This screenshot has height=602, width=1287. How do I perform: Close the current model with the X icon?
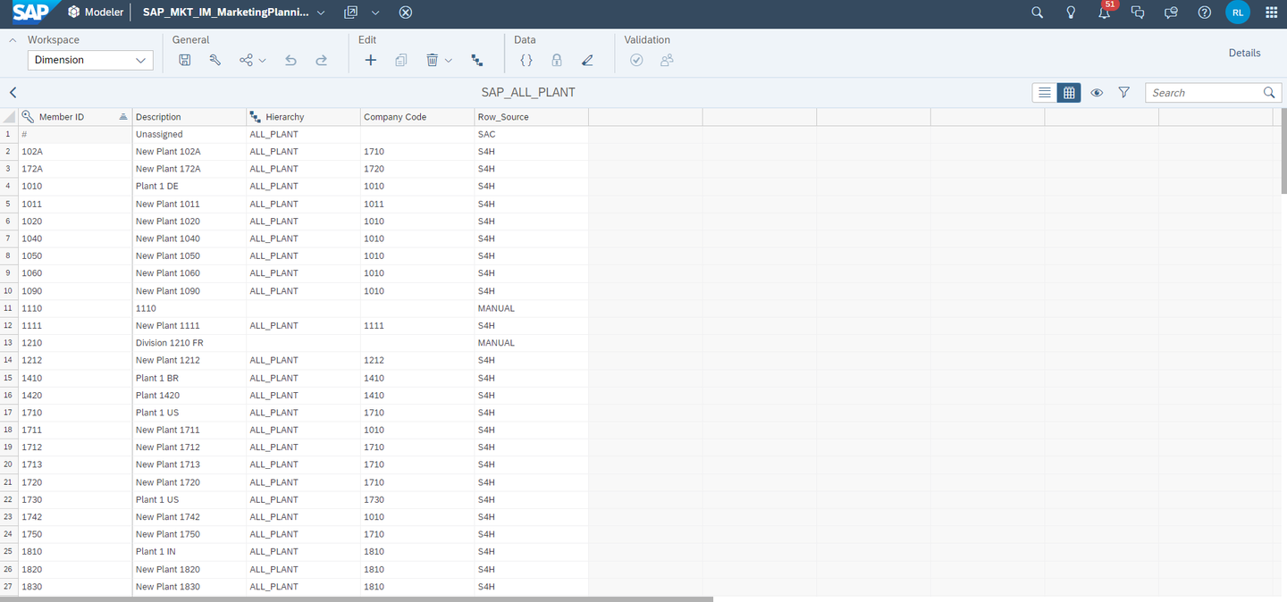coord(406,13)
